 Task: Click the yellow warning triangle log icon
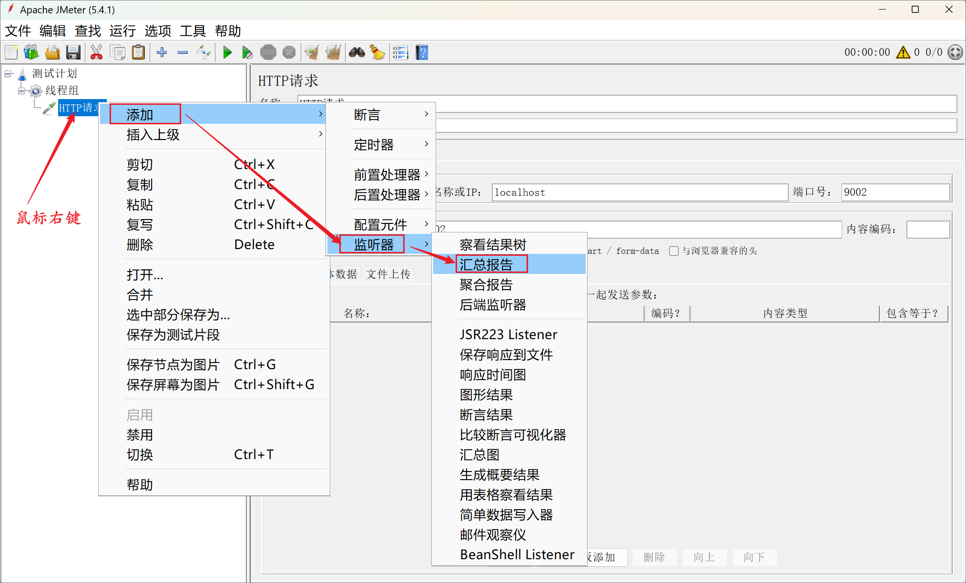point(903,52)
